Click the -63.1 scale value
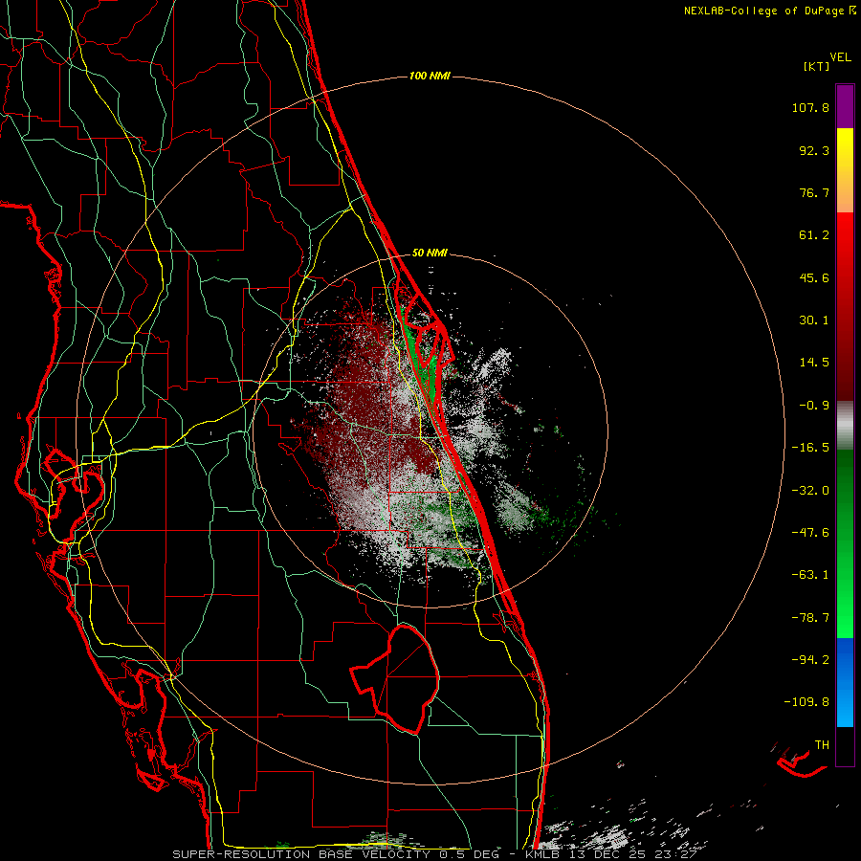 tap(810, 575)
